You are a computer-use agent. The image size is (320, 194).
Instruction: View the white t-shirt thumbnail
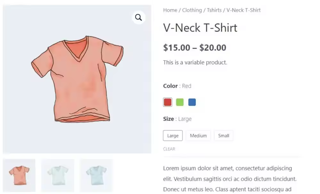pos(58,175)
